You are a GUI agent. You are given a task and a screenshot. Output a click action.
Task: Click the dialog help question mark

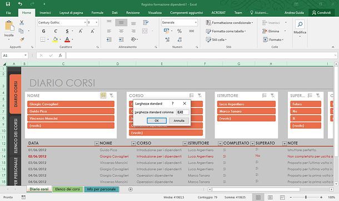click(172, 104)
